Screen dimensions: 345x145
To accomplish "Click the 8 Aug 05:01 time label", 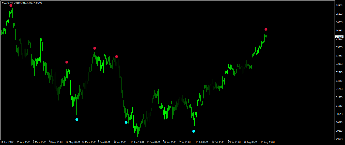I will coord(251,142).
